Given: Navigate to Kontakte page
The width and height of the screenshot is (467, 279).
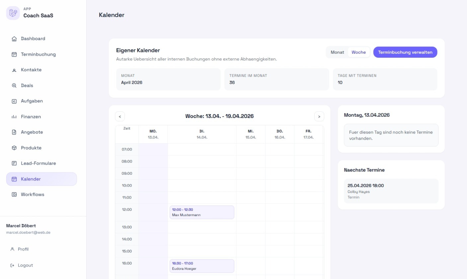Looking at the screenshot, I should (x=41, y=70).
